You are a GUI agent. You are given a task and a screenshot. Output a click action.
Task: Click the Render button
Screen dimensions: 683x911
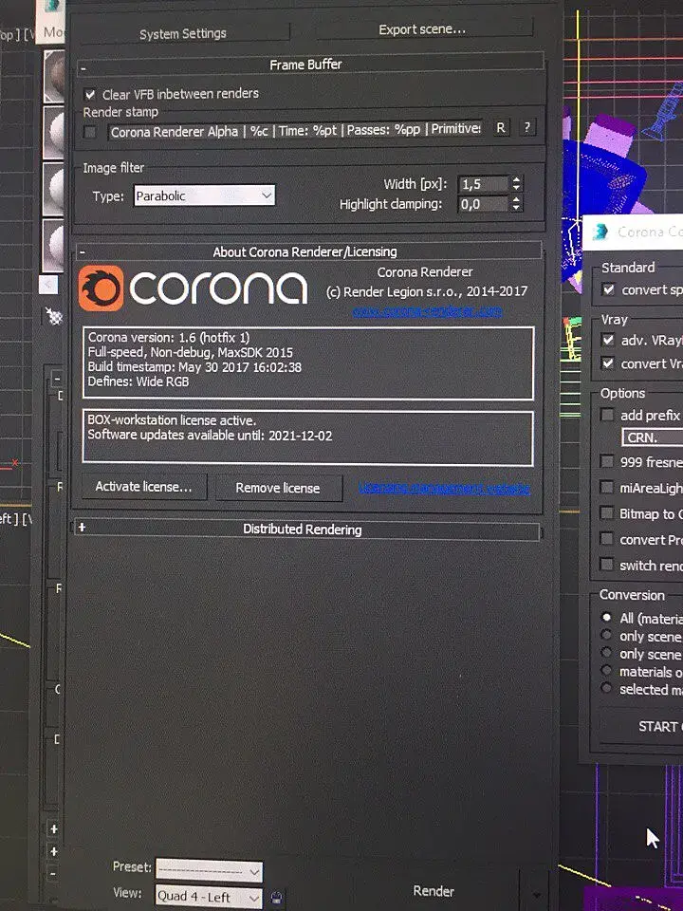click(434, 891)
